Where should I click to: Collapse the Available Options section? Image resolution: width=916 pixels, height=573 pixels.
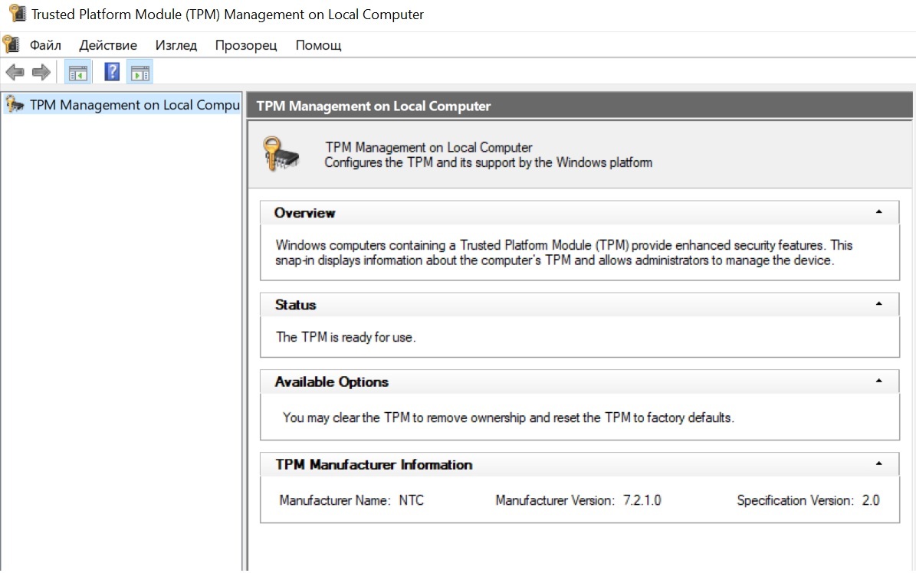pyautogui.click(x=878, y=381)
